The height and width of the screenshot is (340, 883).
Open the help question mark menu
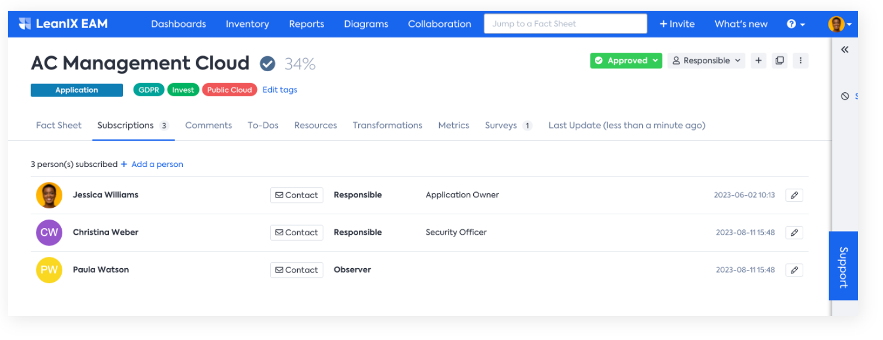pos(796,24)
